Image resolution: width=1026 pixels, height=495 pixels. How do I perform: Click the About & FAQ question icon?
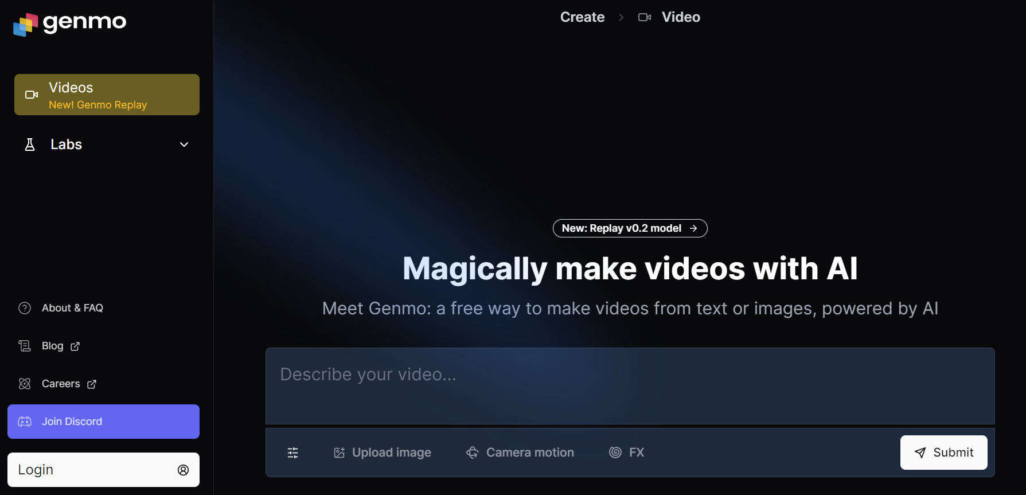25,308
